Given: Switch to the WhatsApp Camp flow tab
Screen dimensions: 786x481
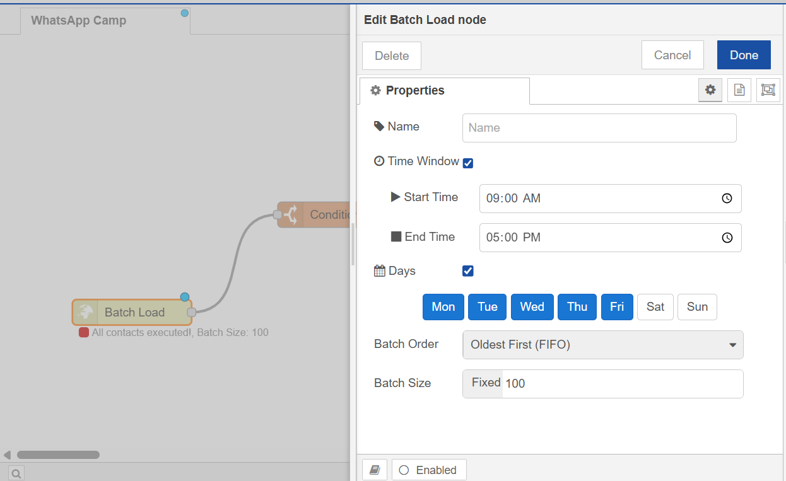Looking at the screenshot, I should pyautogui.click(x=79, y=21).
